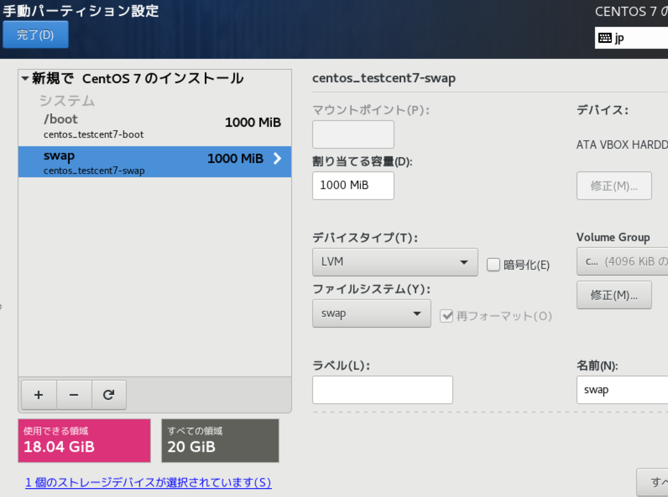Click 修正(M) button under Volume Group

click(614, 295)
